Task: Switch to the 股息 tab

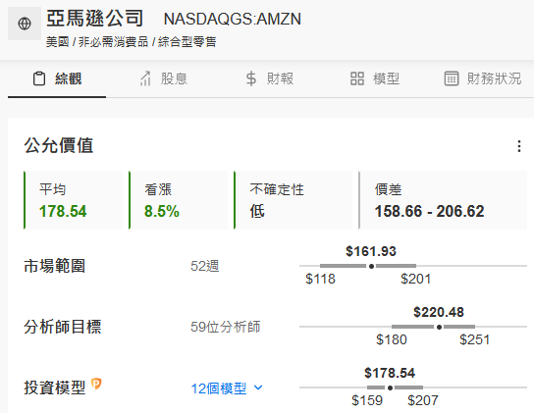Action: click(164, 79)
